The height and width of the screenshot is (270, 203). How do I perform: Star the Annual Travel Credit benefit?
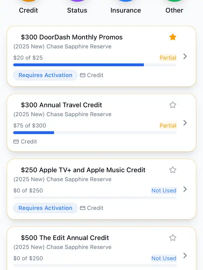173,105
